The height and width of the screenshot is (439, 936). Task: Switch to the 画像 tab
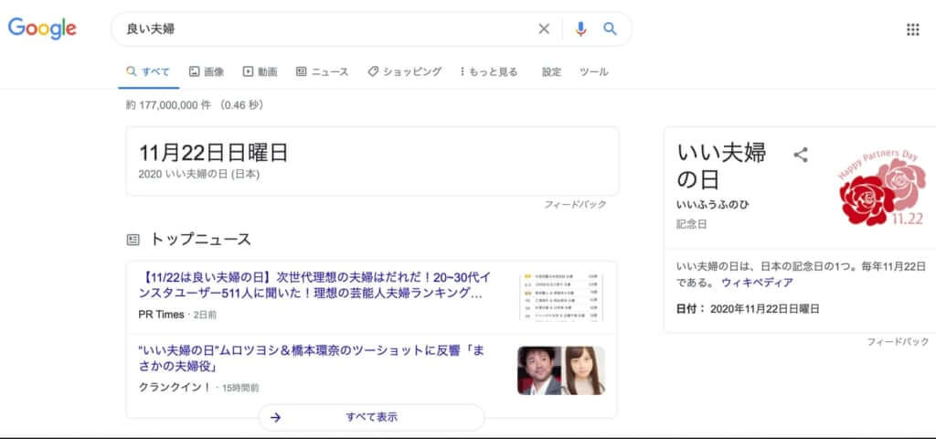207,71
